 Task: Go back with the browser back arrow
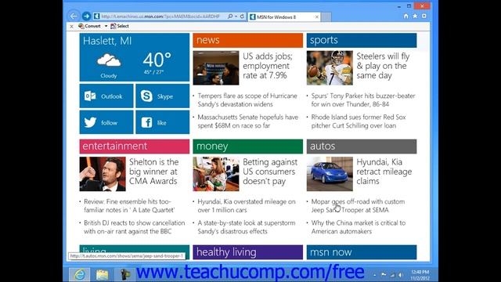click(74, 16)
